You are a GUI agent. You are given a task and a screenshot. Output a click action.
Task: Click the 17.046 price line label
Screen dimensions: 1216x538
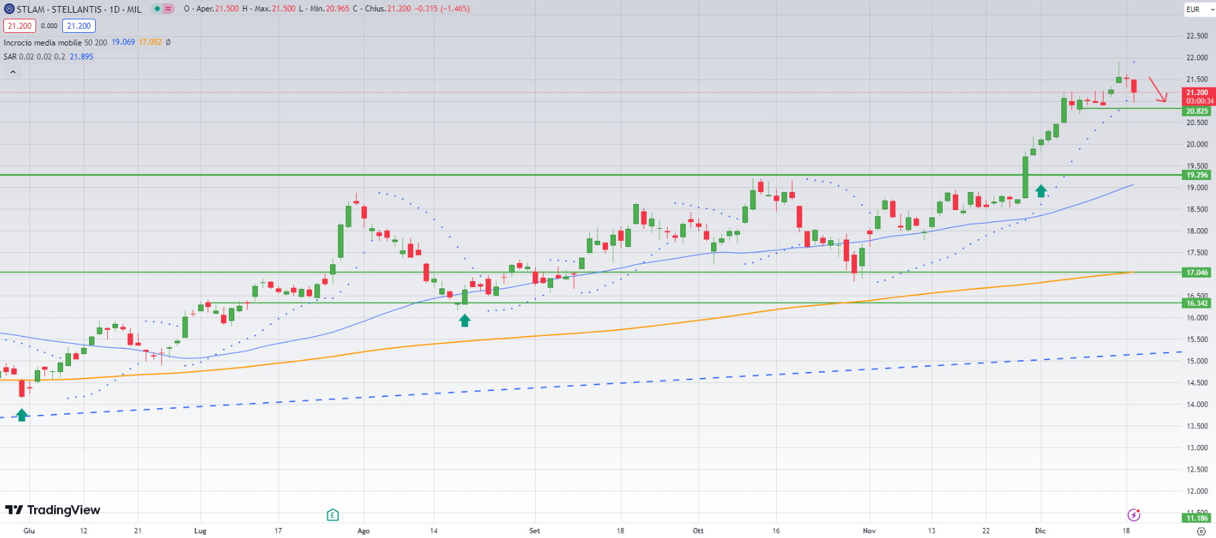pyautogui.click(x=1197, y=272)
